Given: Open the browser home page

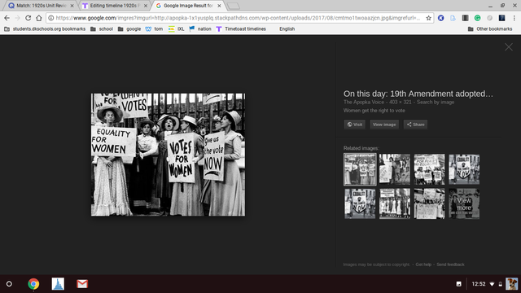Looking at the screenshot, I should (x=39, y=18).
